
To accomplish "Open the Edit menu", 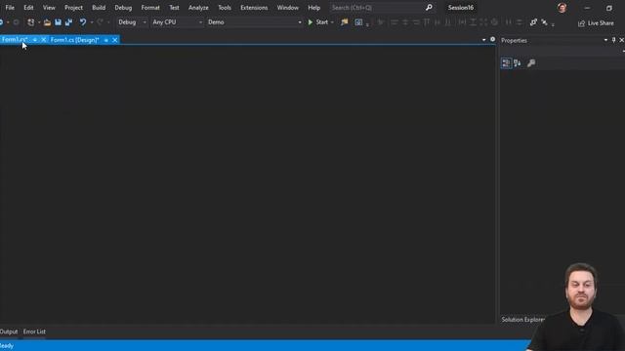I will click(28, 8).
